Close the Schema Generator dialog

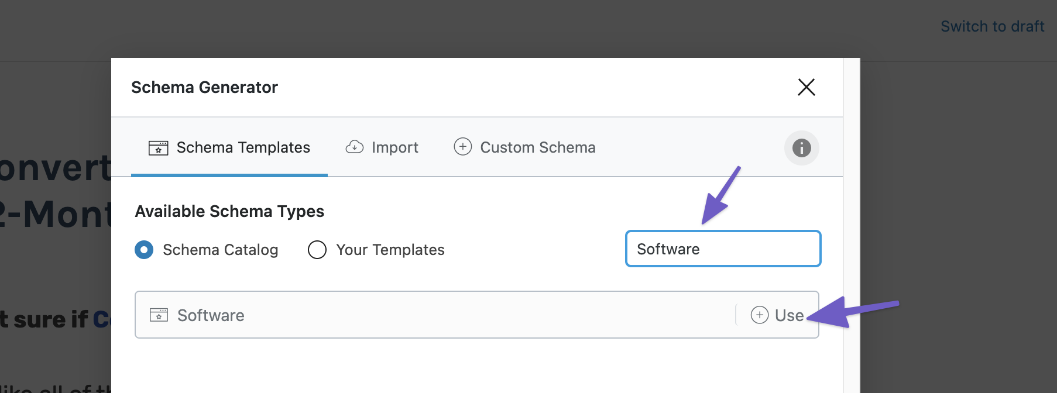coord(806,87)
